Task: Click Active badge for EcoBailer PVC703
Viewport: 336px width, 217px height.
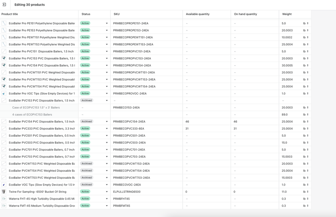Action: [85, 157]
